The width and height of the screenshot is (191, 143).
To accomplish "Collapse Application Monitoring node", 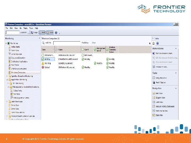I will point(7,80).
